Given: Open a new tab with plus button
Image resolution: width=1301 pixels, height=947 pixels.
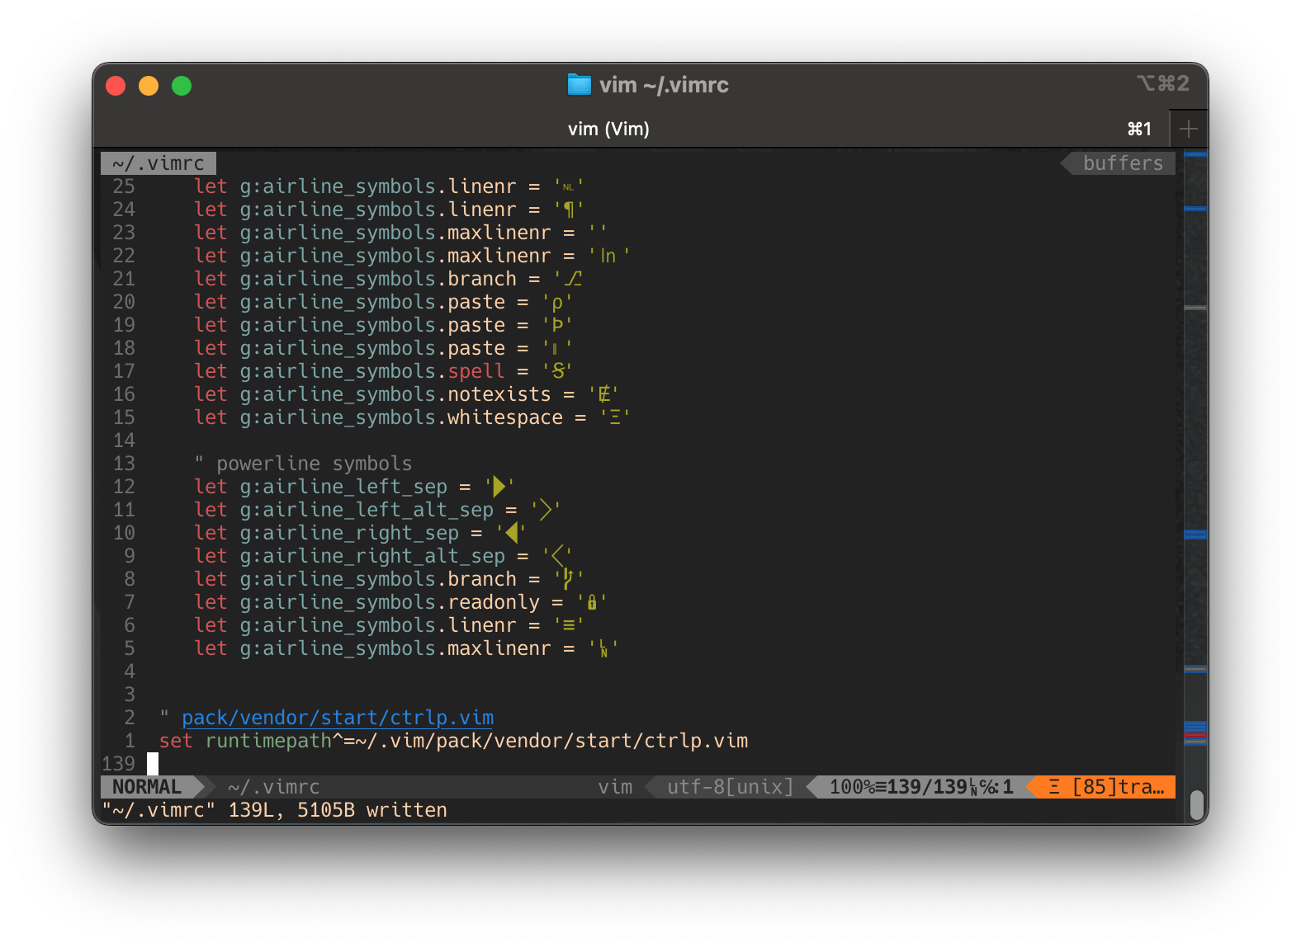Looking at the screenshot, I should pos(1189,129).
